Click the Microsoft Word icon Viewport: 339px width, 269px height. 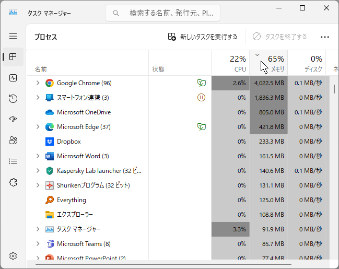[x=50, y=156]
